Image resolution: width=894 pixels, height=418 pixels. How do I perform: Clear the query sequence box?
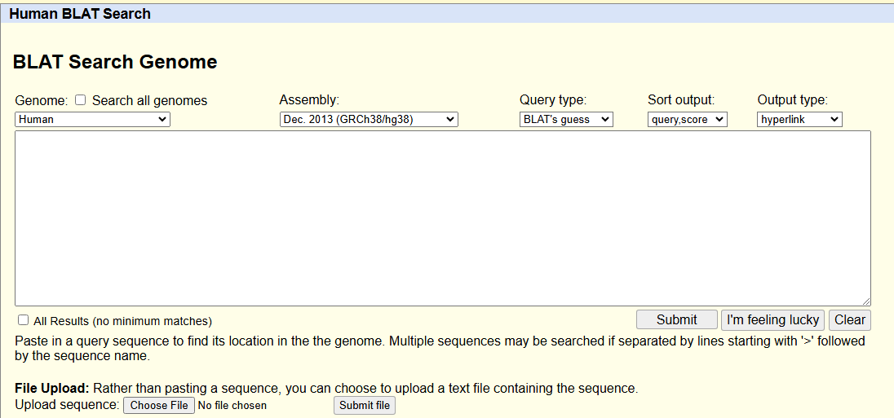pyautogui.click(x=849, y=319)
